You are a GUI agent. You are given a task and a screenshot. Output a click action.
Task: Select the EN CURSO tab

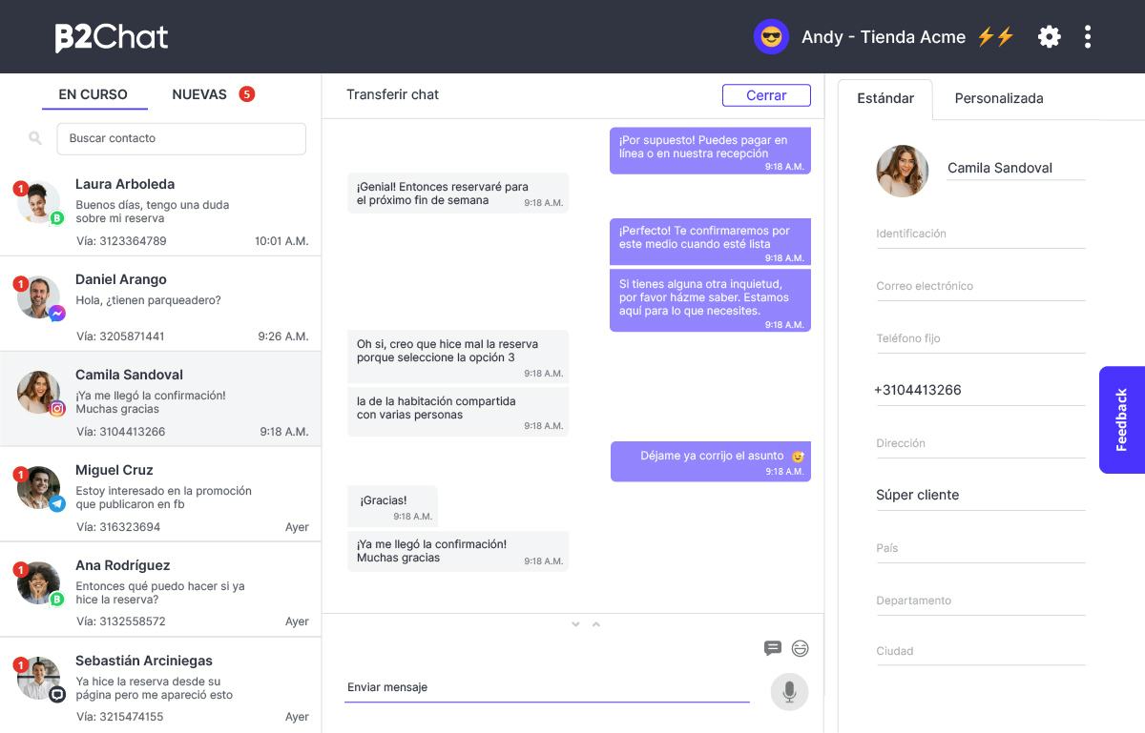coord(94,94)
